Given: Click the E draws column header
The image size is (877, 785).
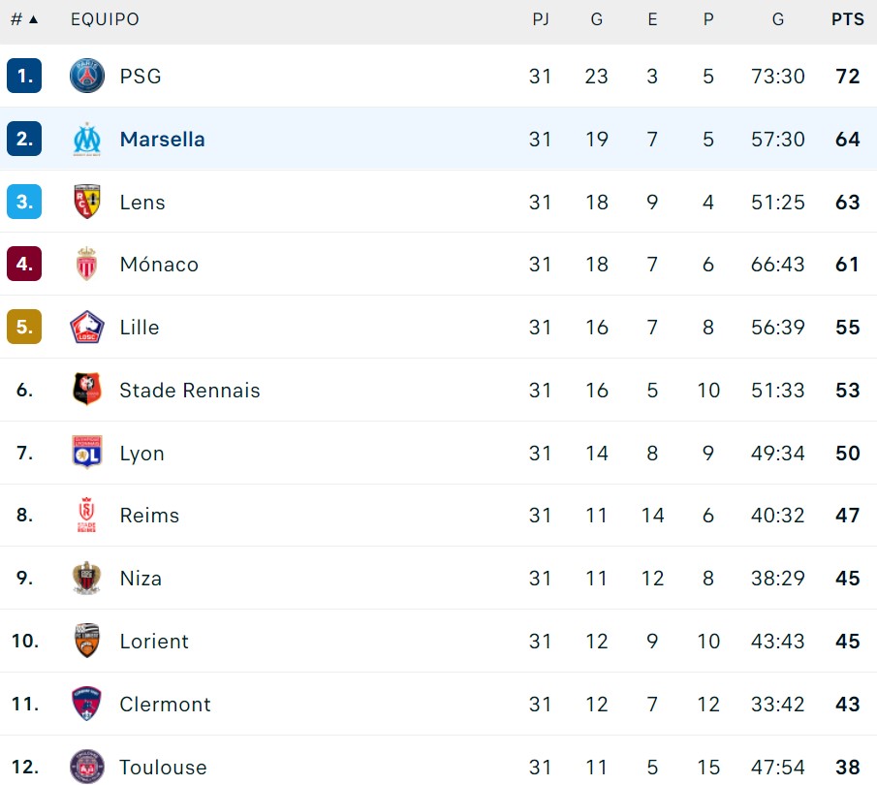Looking at the screenshot, I should 652,19.
